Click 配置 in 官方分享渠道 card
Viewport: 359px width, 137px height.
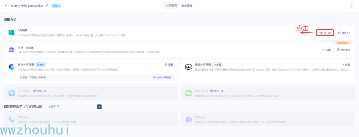tap(169, 65)
